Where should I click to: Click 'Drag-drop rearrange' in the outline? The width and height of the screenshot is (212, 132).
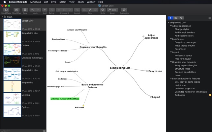click(185, 42)
